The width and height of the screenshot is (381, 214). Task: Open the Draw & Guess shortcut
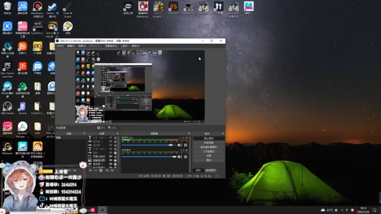tap(68, 10)
